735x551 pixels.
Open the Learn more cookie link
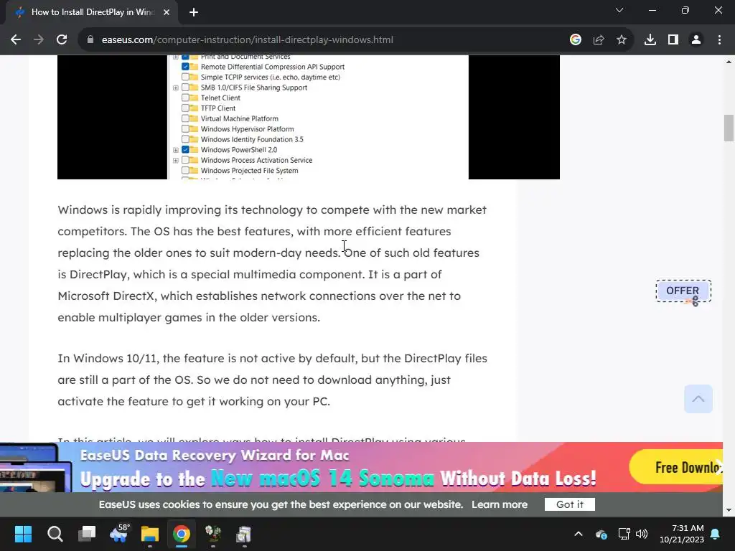pyautogui.click(x=500, y=504)
